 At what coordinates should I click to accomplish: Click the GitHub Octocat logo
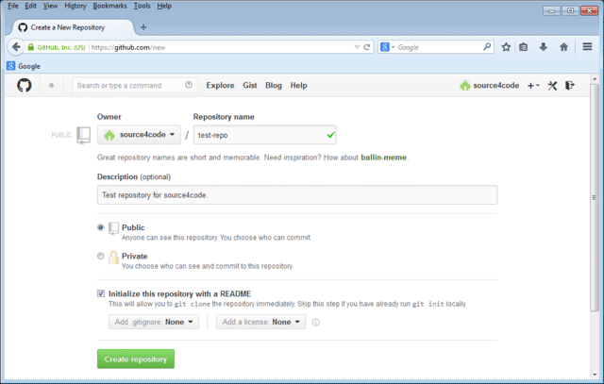click(x=24, y=85)
